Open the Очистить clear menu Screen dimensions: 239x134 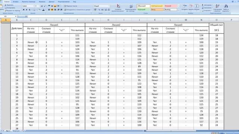coord(207,11)
